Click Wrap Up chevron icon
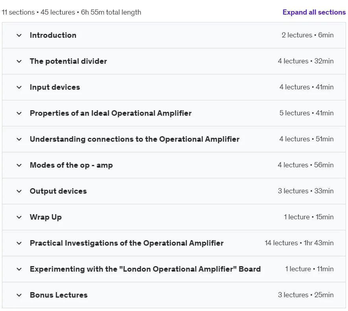This screenshot has height=311, width=348. click(x=19, y=217)
